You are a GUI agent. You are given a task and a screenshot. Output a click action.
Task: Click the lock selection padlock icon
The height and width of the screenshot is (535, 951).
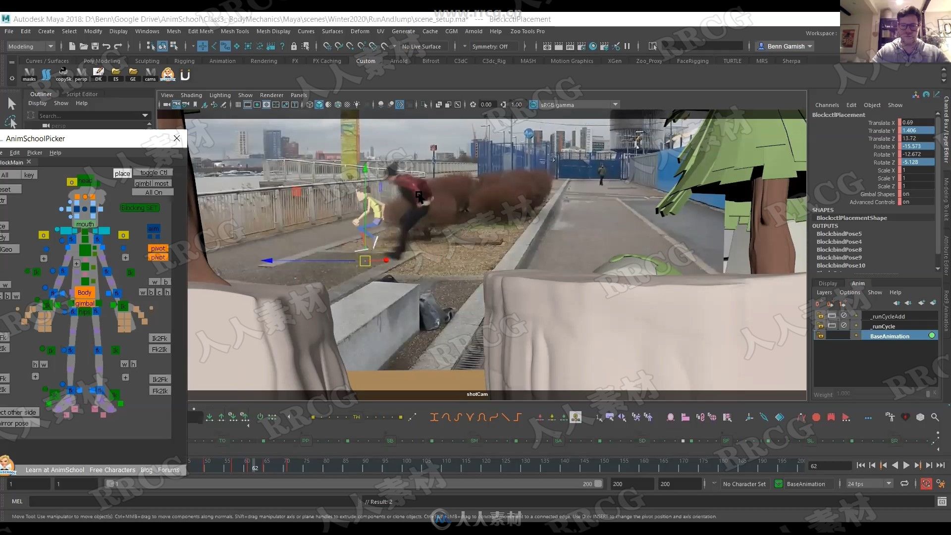(x=294, y=46)
